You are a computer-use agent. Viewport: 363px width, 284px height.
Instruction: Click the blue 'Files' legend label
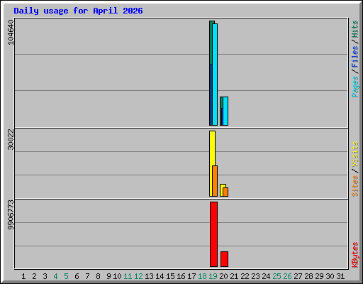click(355, 56)
